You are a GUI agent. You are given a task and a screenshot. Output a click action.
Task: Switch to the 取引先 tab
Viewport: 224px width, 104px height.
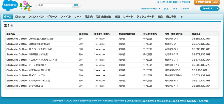(89, 17)
